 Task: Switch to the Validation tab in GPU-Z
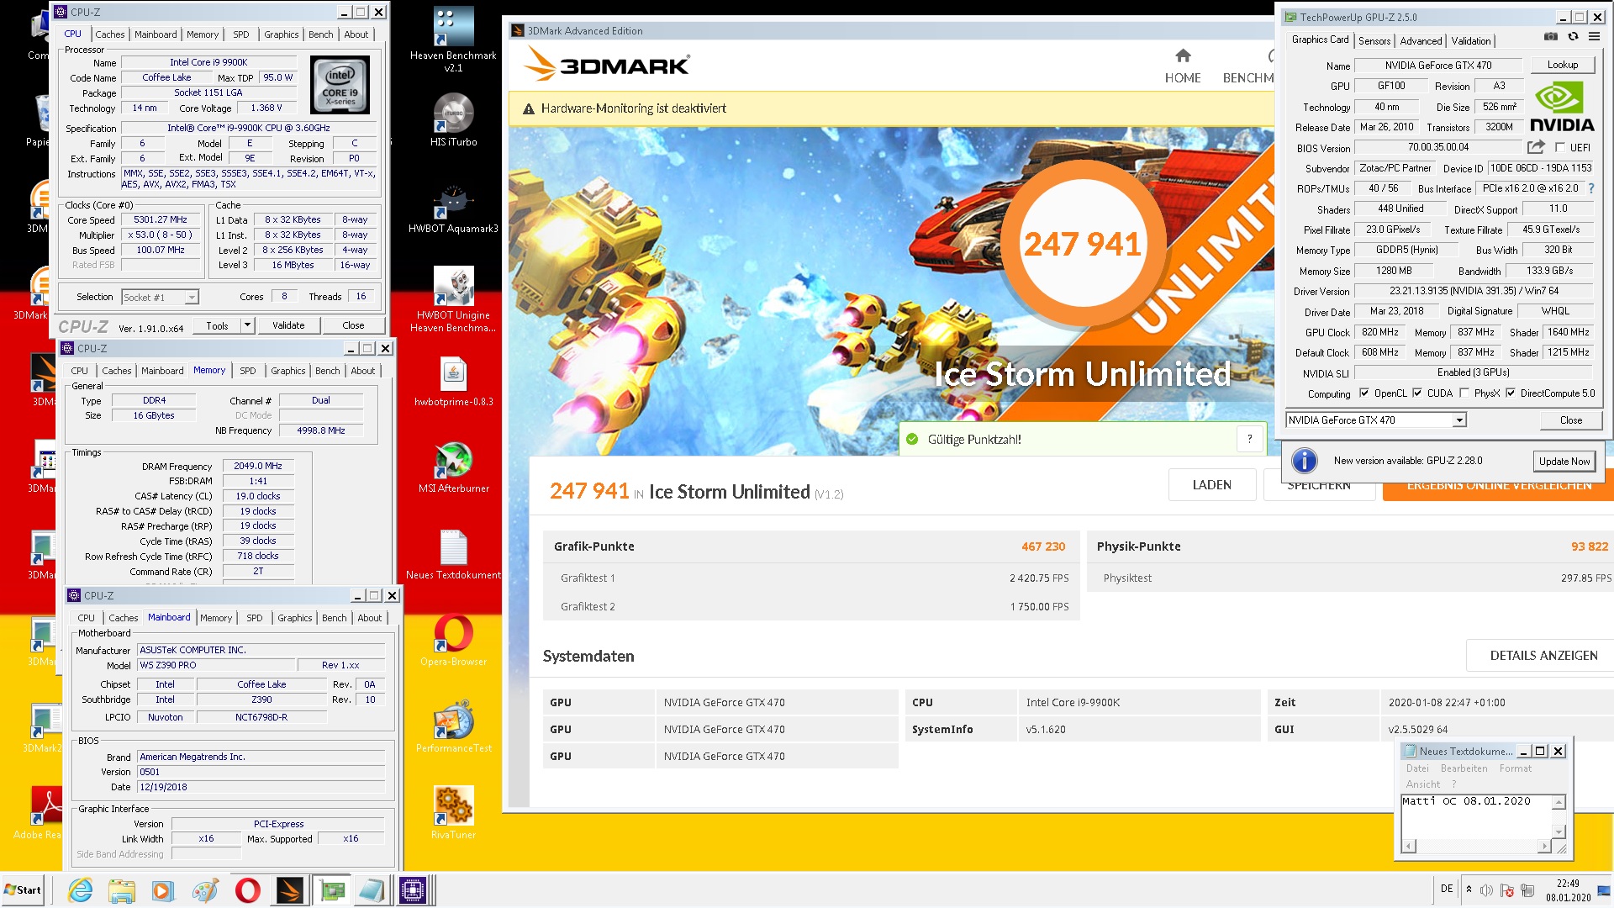1471,40
